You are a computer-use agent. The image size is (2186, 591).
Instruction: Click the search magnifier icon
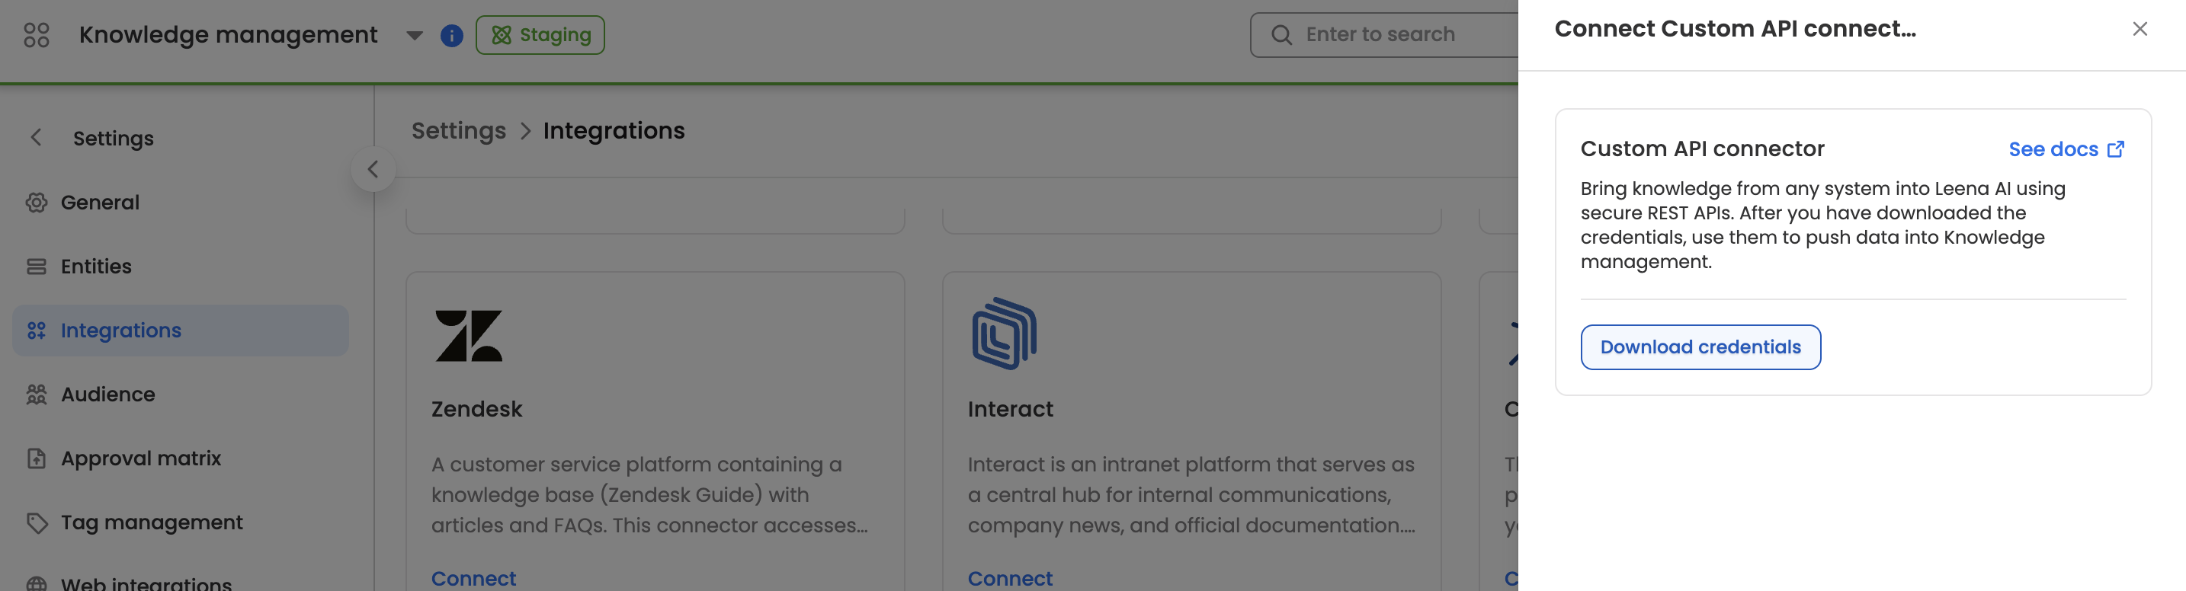tap(1281, 35)
